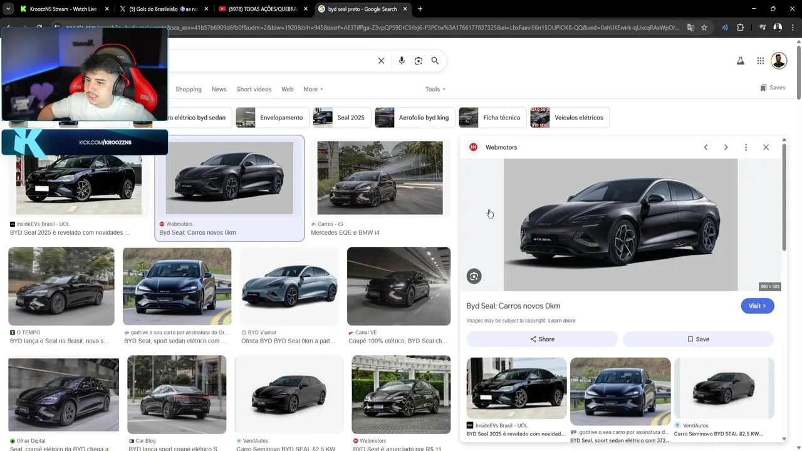This screenshot has width=802, height=451.
Task: Open the Google account avatar
Action: click(779, 61)
